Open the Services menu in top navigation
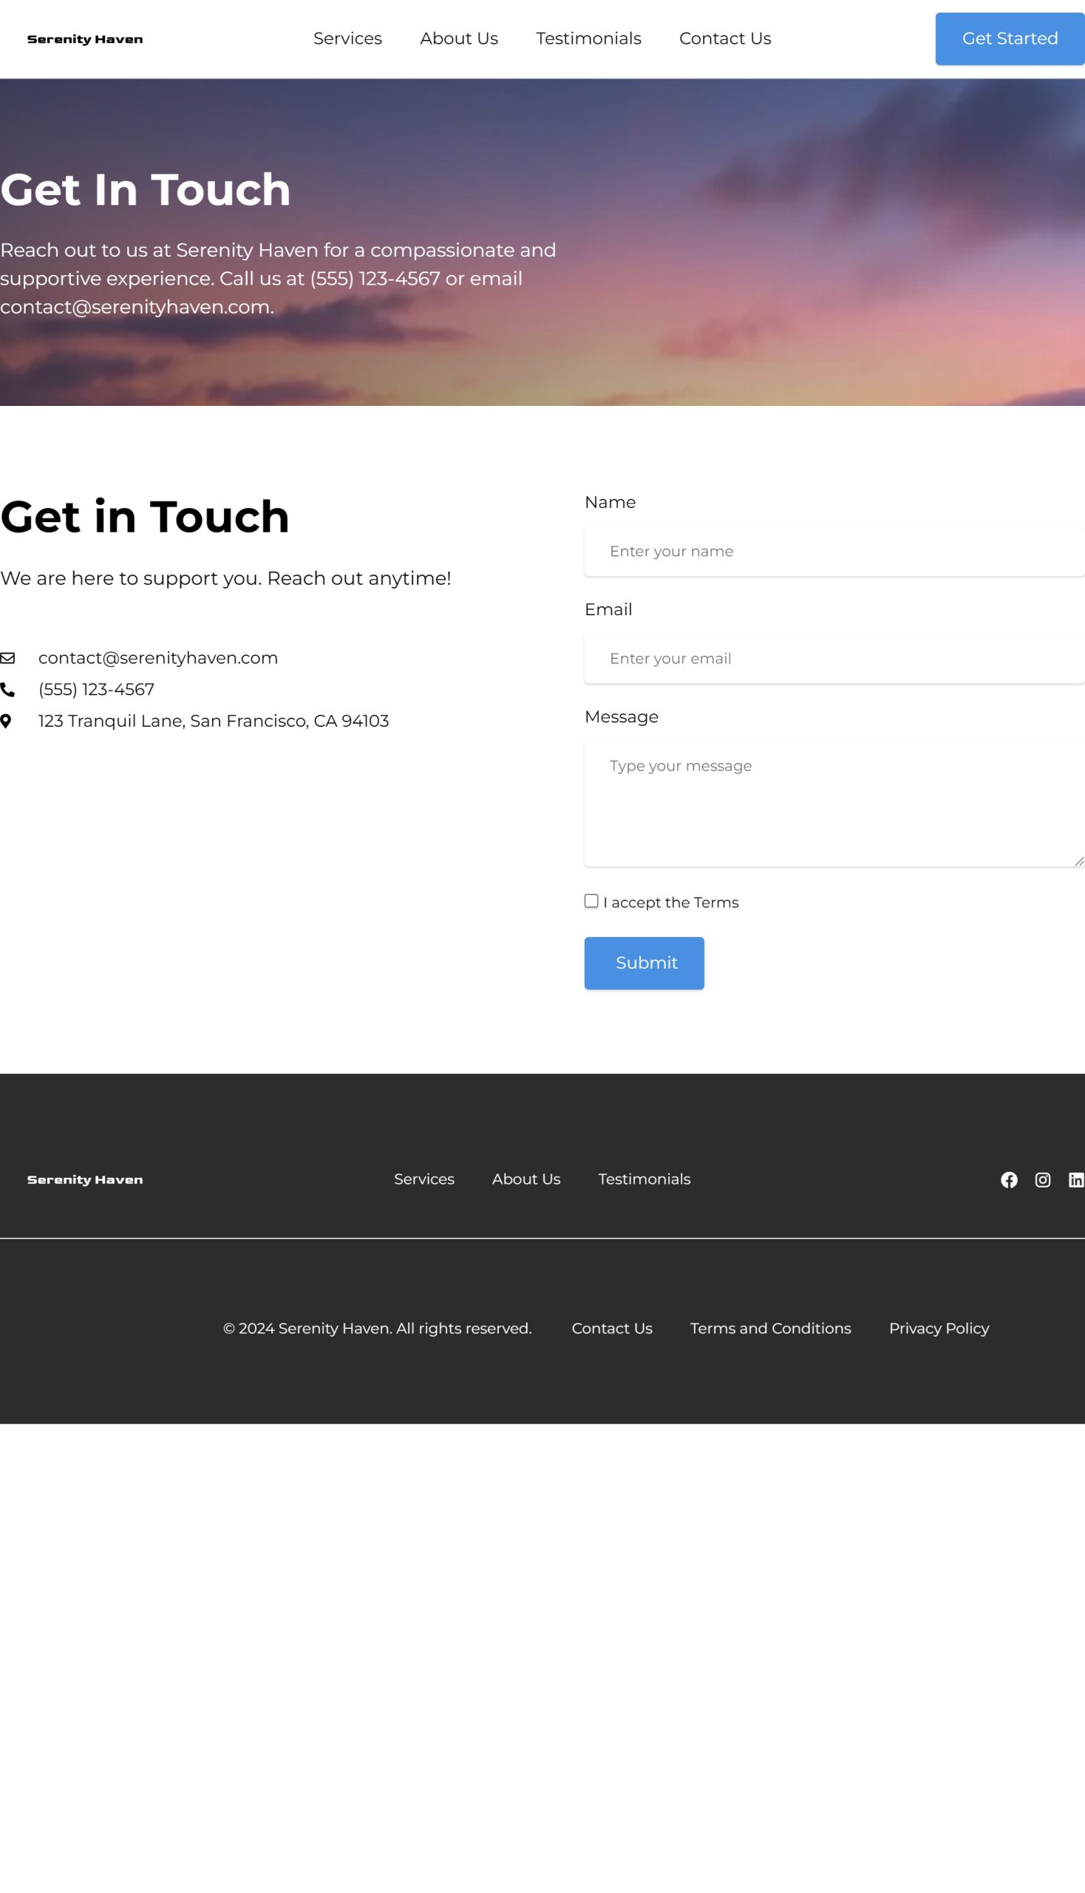This screenshot has height=1893, width=1085. (347, 38)
